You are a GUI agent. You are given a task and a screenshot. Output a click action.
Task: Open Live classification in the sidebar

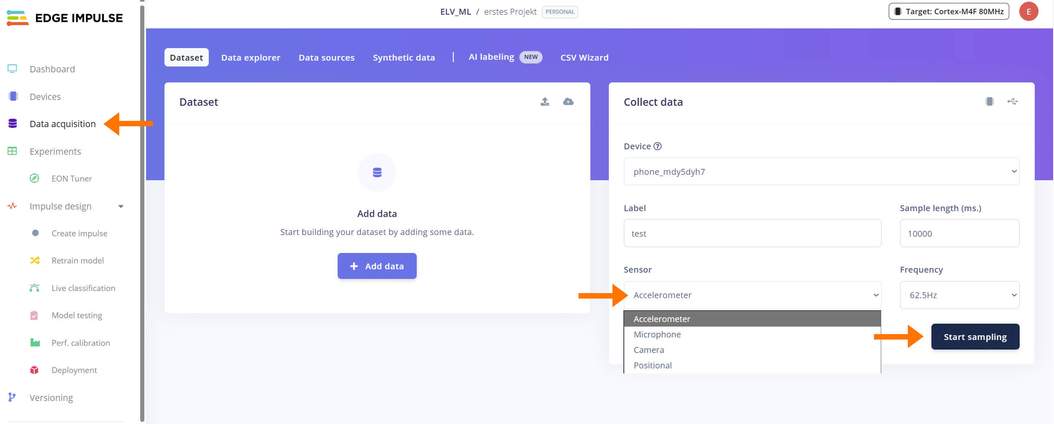click(83, 288)
